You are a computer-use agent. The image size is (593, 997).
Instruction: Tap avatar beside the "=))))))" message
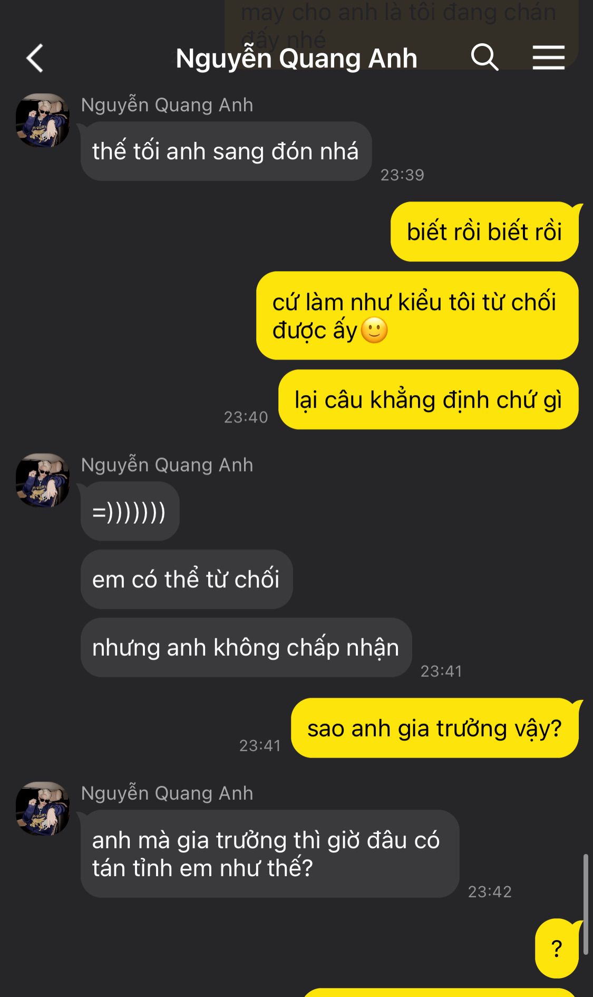(43, 480)
